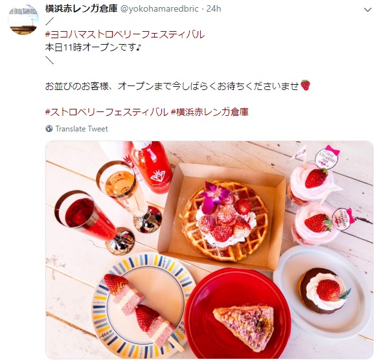Click Translate Tweet
This screenshot has width=377, height=362.
pyautogui.click(x=82, y=129)
